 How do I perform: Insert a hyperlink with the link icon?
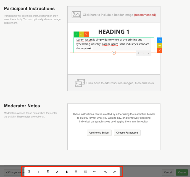pos(95,171)
